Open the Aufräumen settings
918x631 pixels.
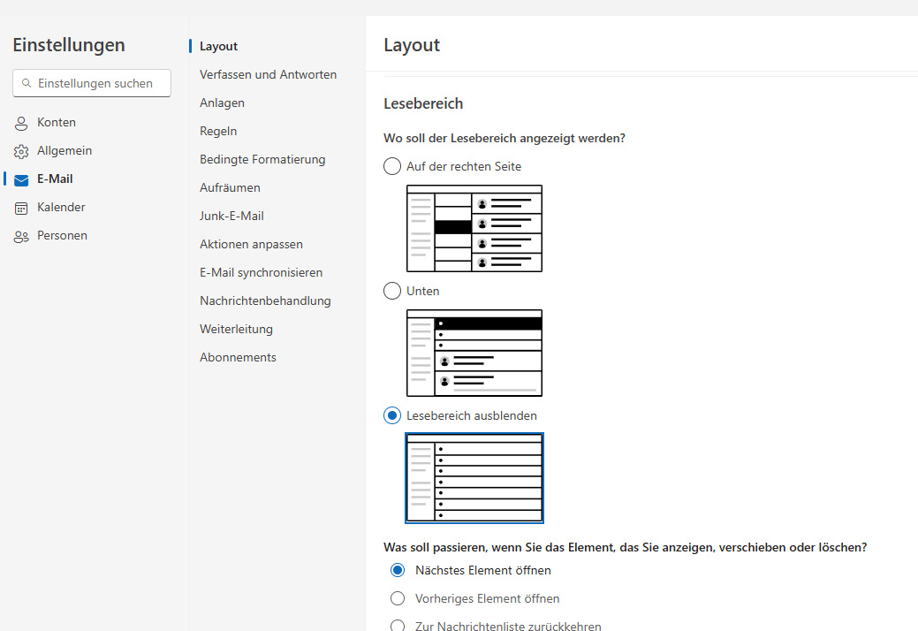click(x=230, y=187)
